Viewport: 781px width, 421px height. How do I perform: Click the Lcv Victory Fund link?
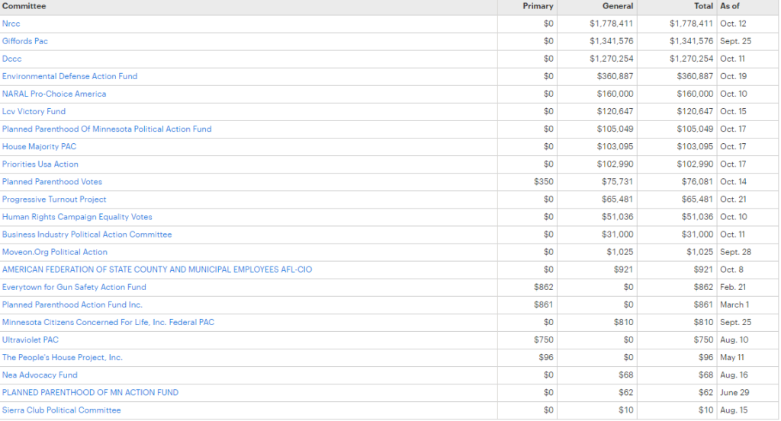34,111
